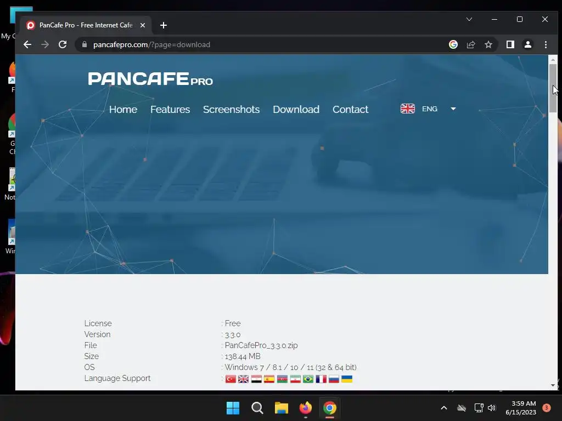Click the Spain flag icon

pos(269,379)
